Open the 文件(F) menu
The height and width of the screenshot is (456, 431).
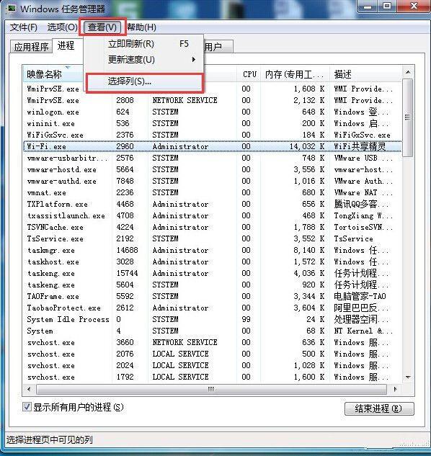pos(23,27)
